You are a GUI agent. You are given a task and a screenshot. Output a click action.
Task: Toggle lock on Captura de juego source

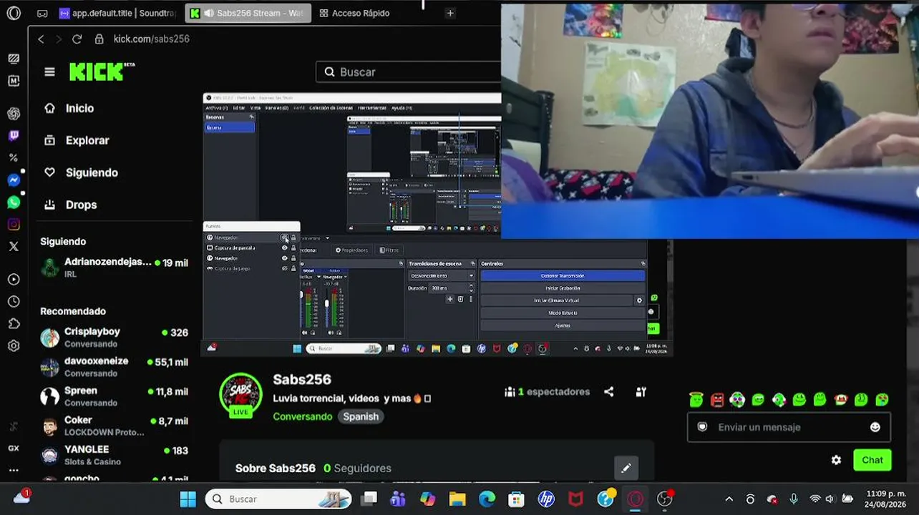(293, 268)
